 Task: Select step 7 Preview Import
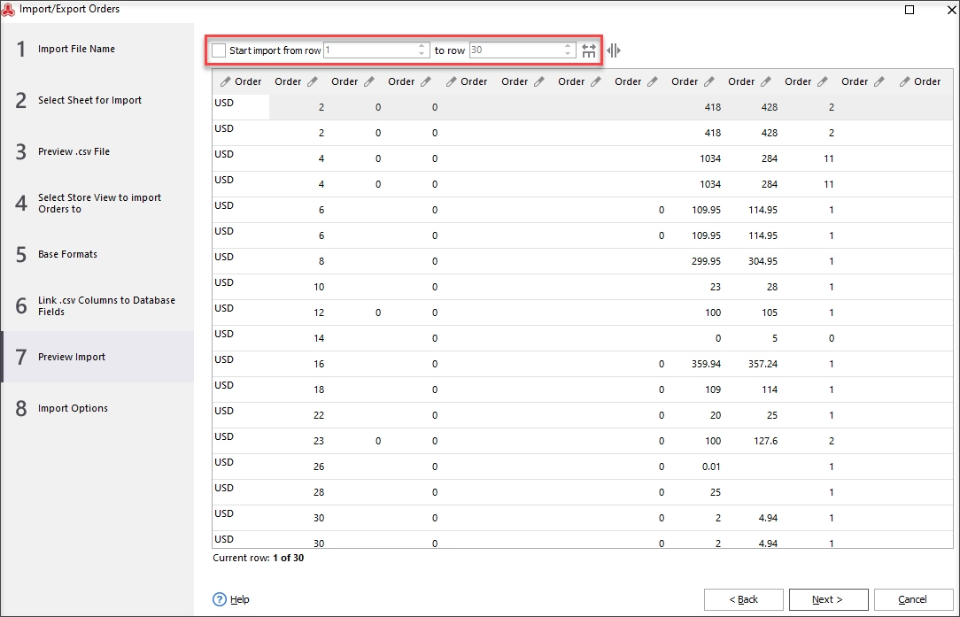(x=97, y=357)
